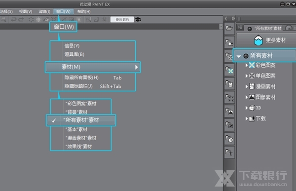Image resolution: width=296 pixels, height=191 pixels.
Task: Open the 帮助(H) menu
Action: tap(84, 11)
